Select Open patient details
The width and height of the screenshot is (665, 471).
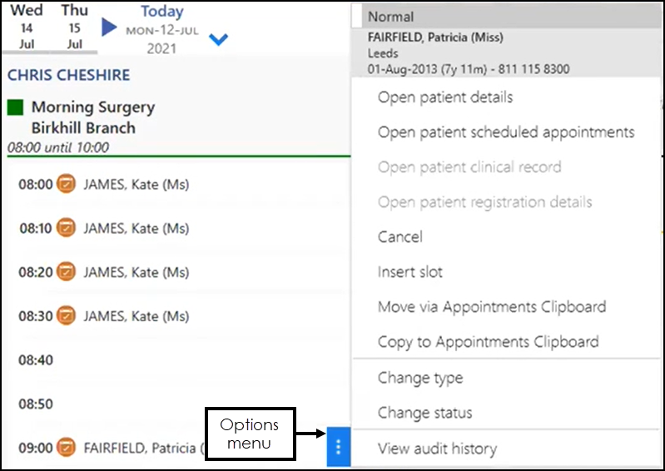coord(445,97)
